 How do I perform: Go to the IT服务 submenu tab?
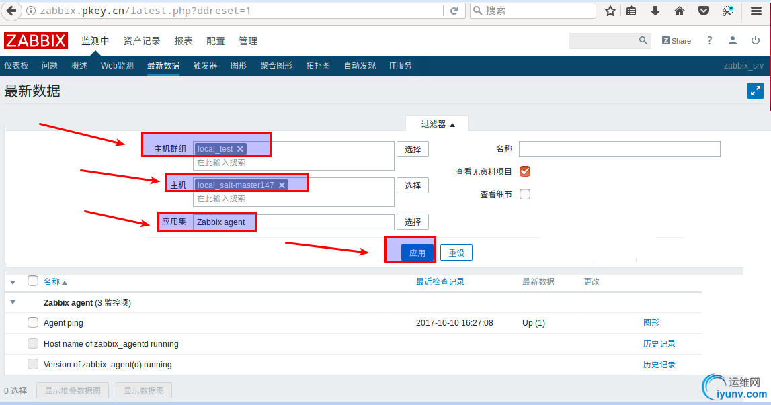pyautogui.click(x=400, y=65)
